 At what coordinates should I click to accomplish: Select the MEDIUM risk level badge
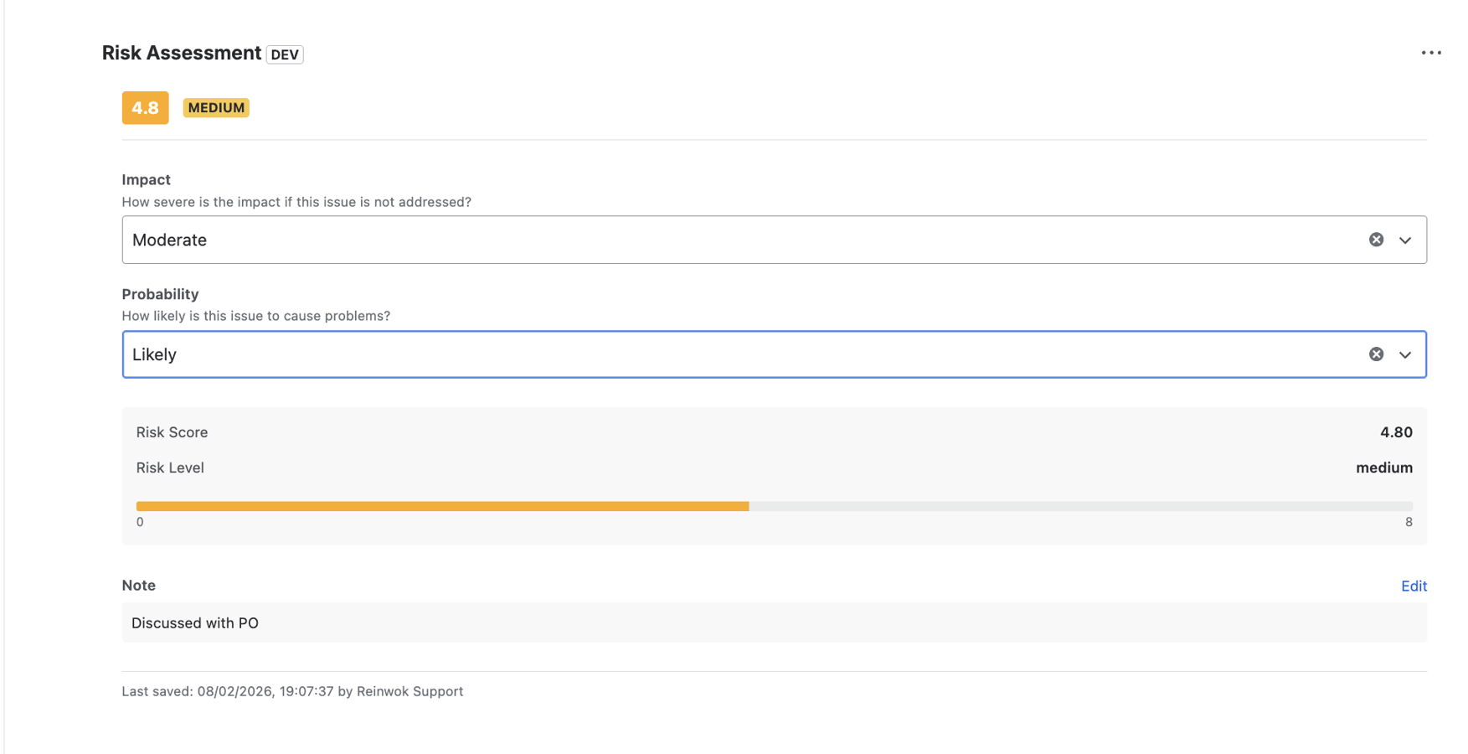(x=215, y=107)
